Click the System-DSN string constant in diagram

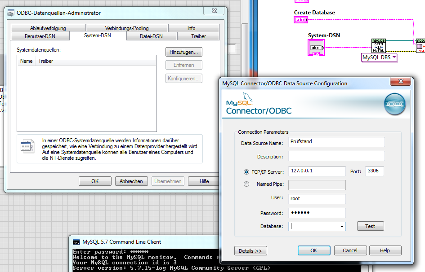[316, 48]
